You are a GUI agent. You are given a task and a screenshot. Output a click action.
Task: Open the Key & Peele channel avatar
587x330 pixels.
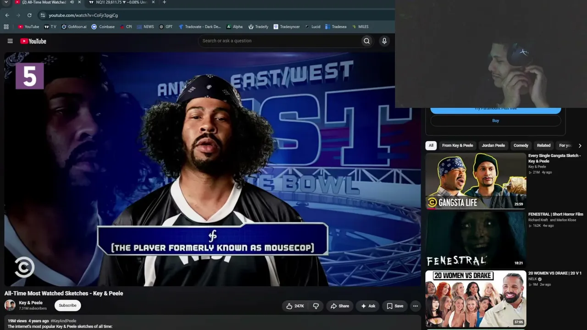tap(10, 305)
